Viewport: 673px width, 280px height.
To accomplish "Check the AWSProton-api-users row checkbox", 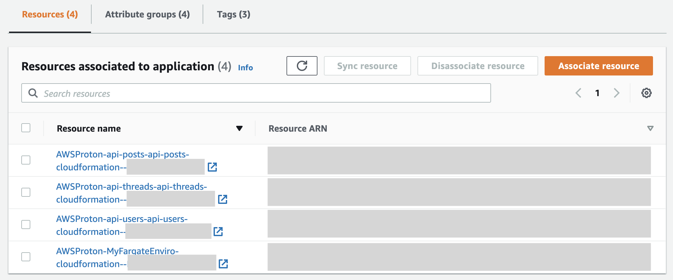I will [x=26, y=225].
